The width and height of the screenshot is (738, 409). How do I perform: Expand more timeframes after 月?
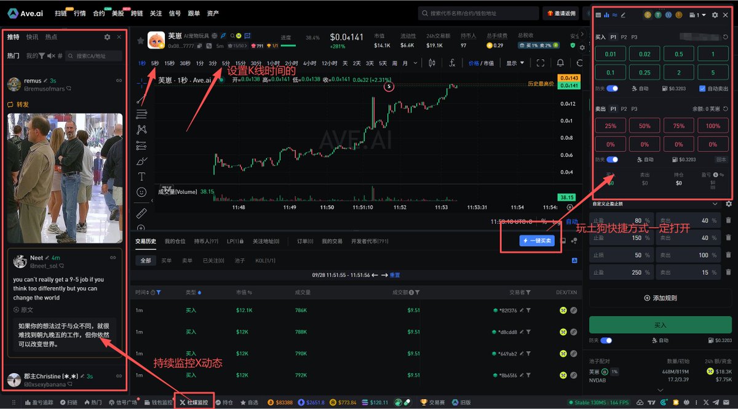415,63
